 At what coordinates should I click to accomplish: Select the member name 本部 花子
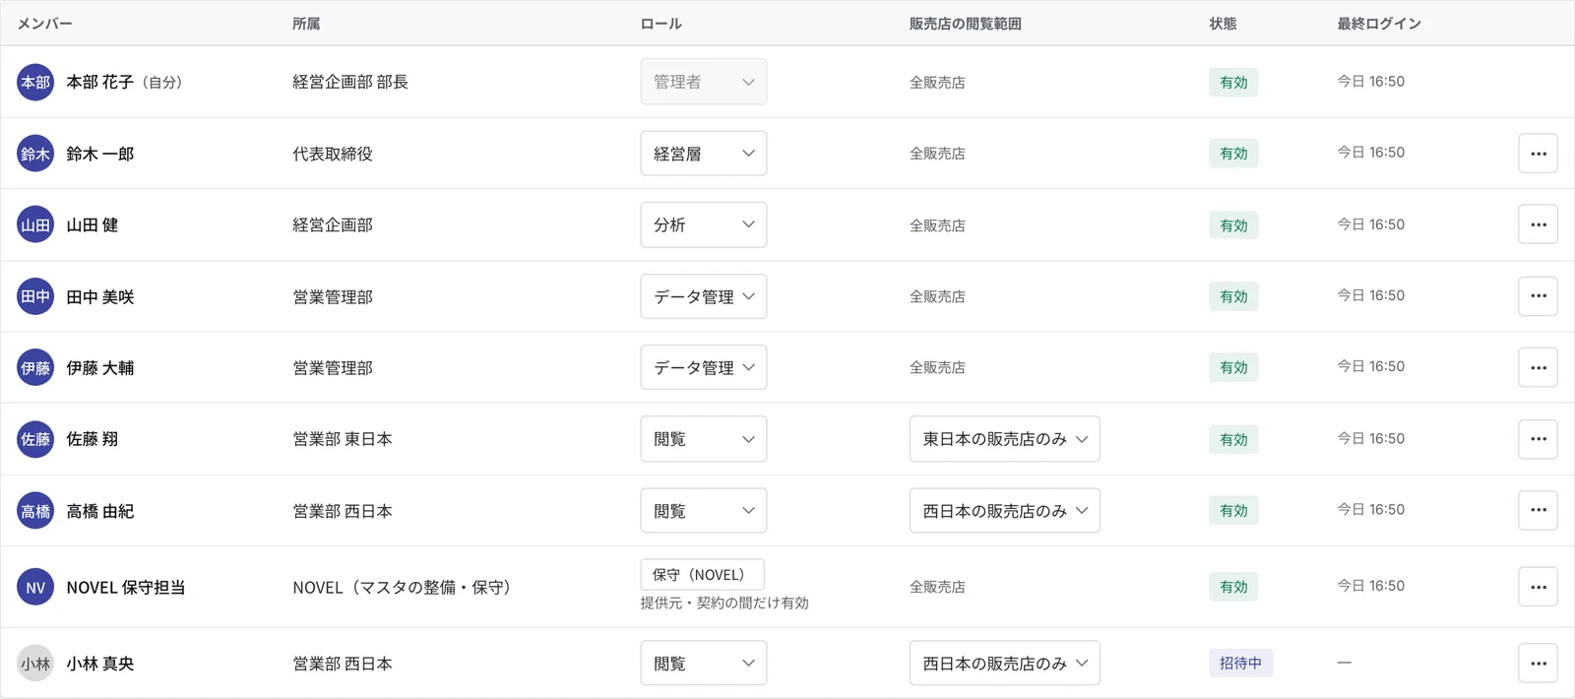[99, 82]
